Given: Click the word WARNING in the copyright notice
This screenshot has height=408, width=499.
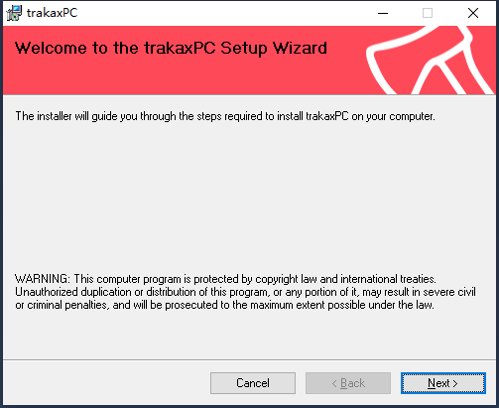Looking at the screenshot, I should [43, 279].
